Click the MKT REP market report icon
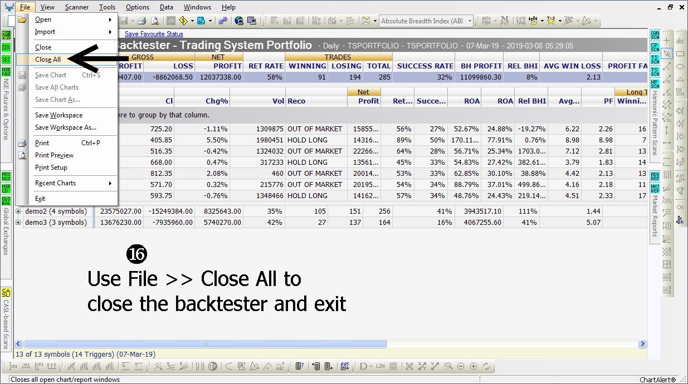The image size is (688, 384). click(655, 188)
